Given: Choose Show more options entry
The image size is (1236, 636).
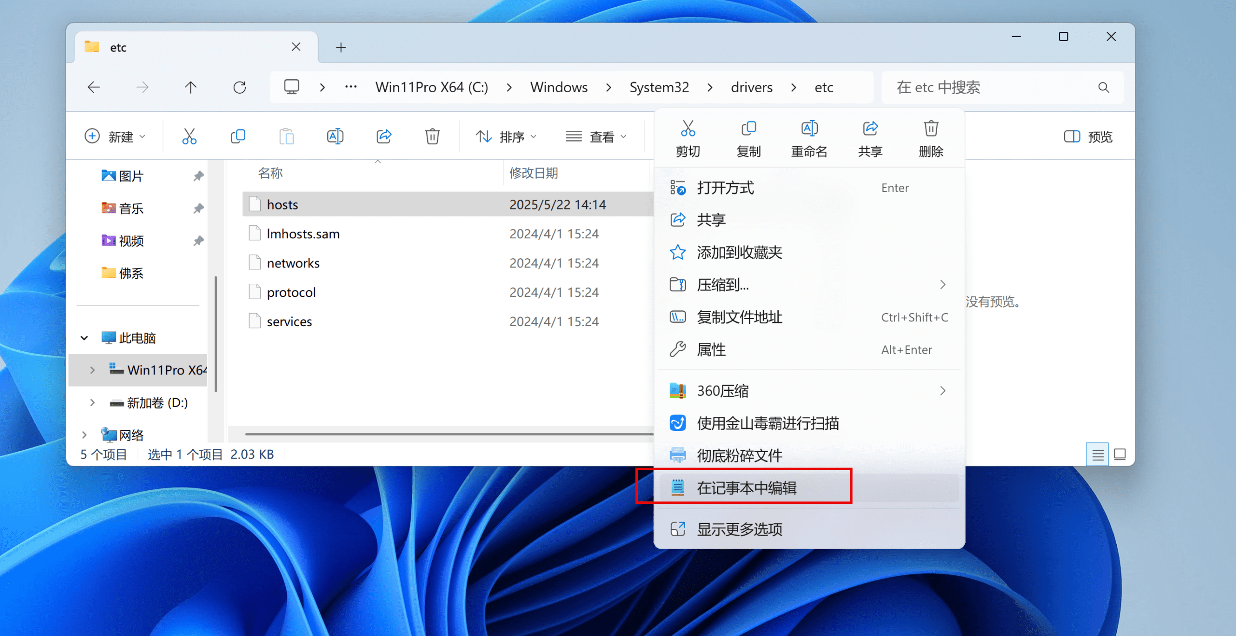Looking at the screenshot, I should 739,529.
